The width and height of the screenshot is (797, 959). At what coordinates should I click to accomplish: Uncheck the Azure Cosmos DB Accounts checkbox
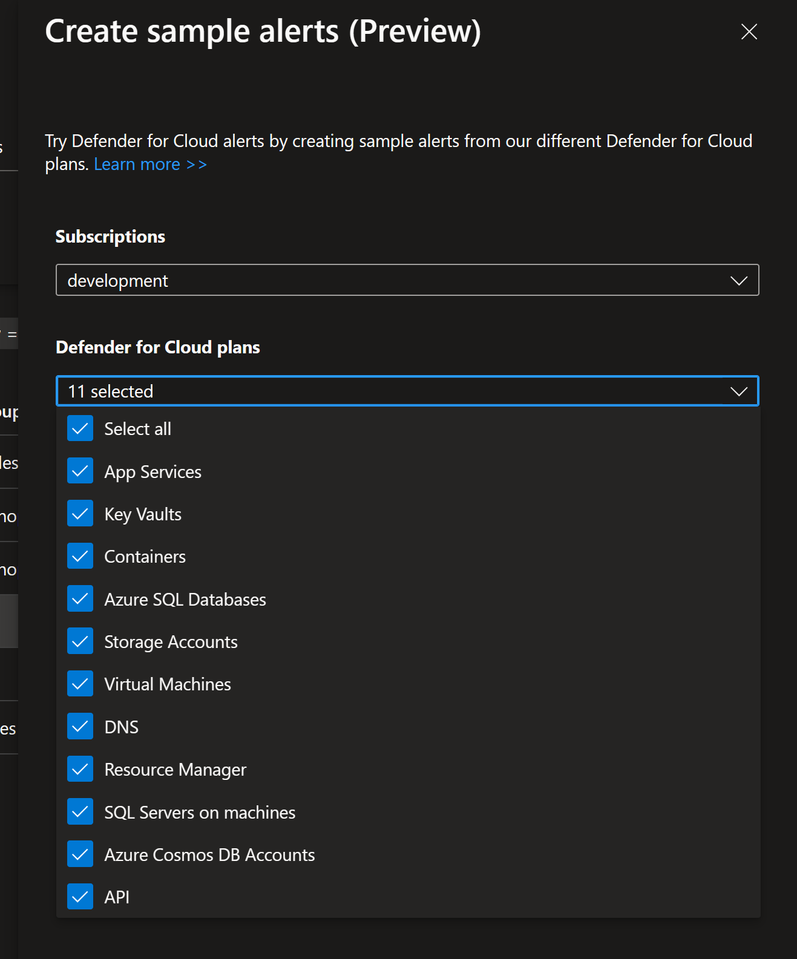point(80,854)
